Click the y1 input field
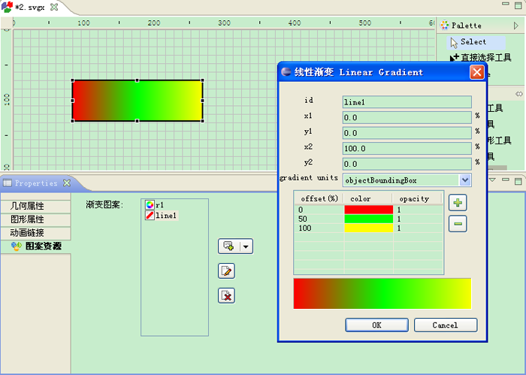Screen dimensions: 526x375 click(x=407, y=133)
